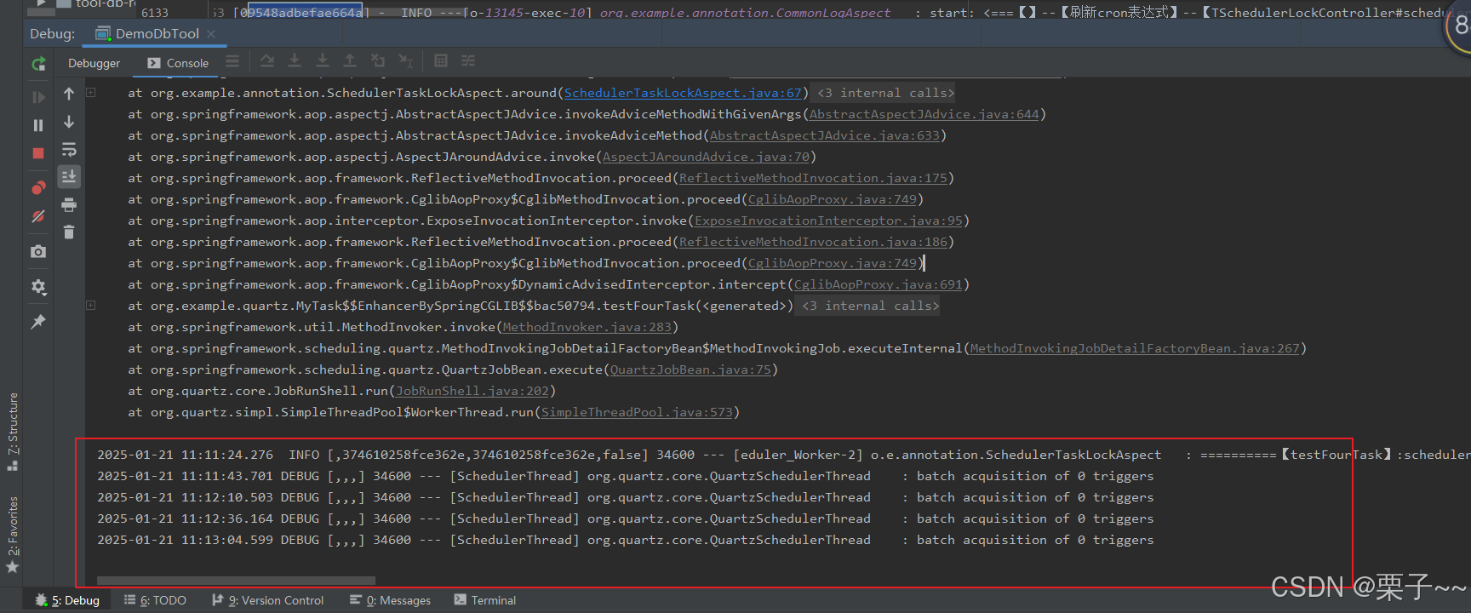This screenshot has width=1471, height=613.
Task: Select the Console tab
Action: [178, 63]
